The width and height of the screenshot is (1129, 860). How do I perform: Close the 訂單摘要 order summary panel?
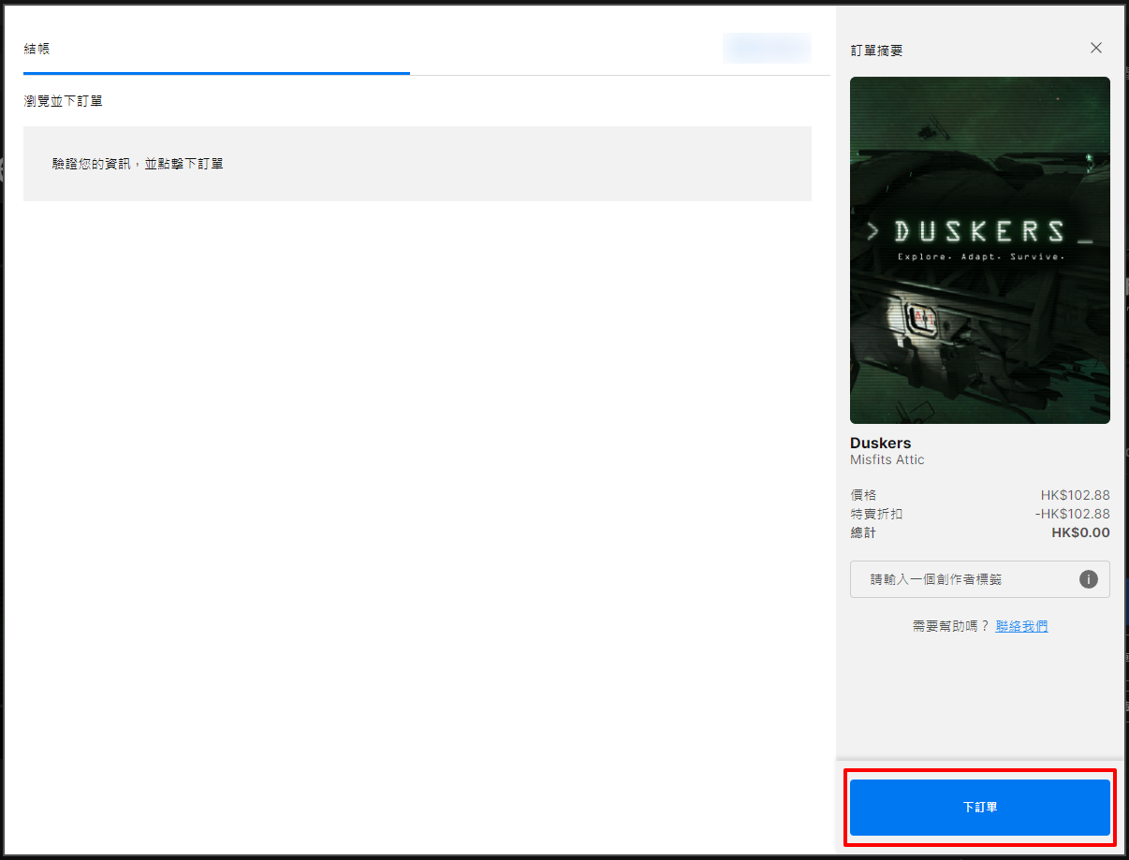tap(1096, 48)
